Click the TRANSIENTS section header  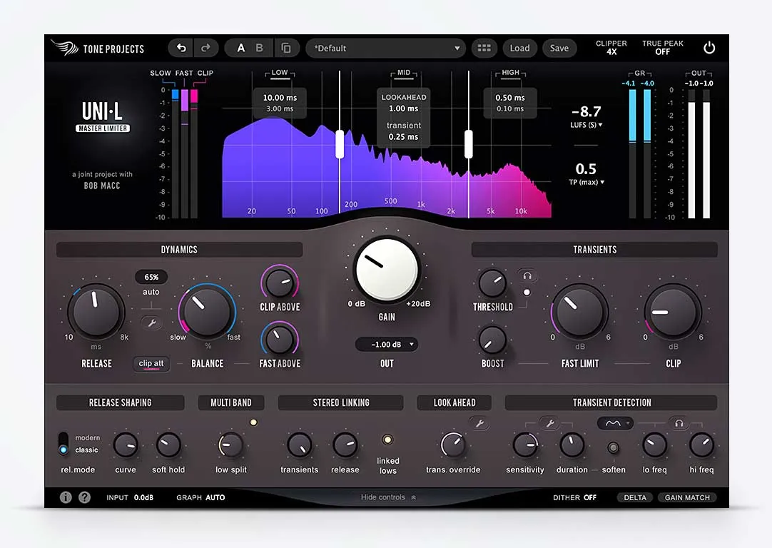point(594,250)
